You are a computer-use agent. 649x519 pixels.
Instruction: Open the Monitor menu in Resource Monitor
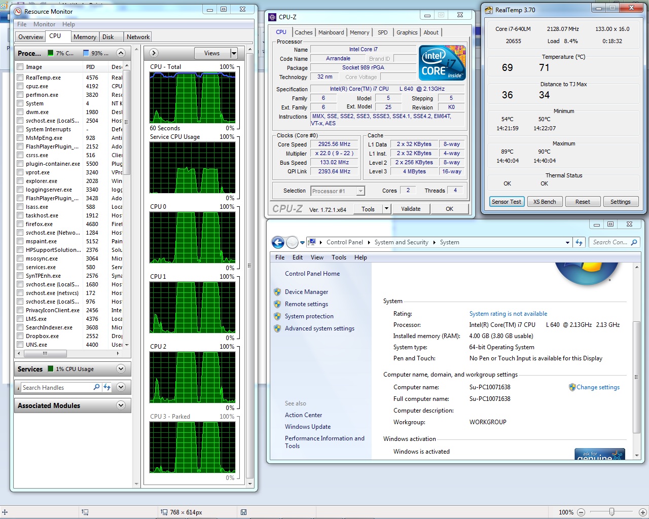44,24
